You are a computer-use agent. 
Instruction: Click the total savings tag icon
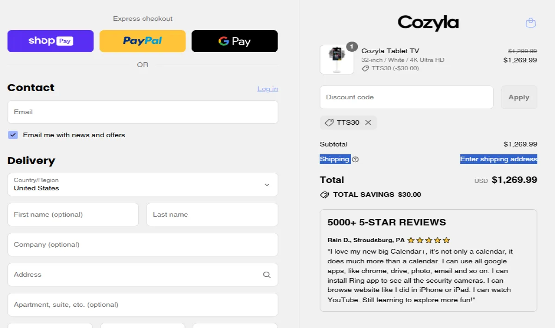tap(325, 194)
